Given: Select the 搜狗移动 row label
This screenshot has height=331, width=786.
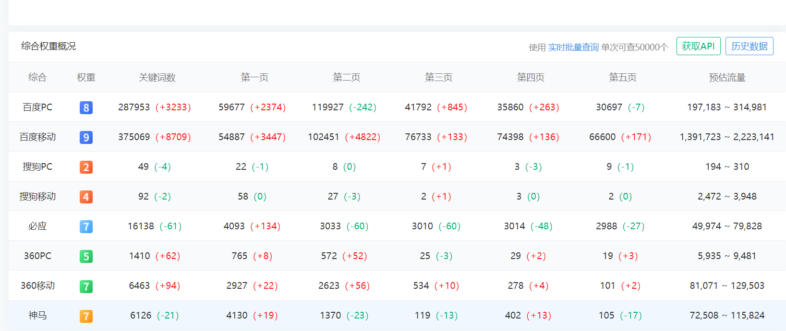Looking at the screenshot, I should (x=37, y=196).
